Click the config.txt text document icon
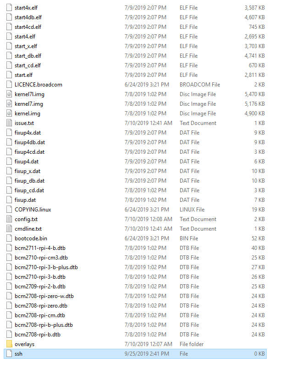This screenshot has width=291, height=368. click(9, 219)
